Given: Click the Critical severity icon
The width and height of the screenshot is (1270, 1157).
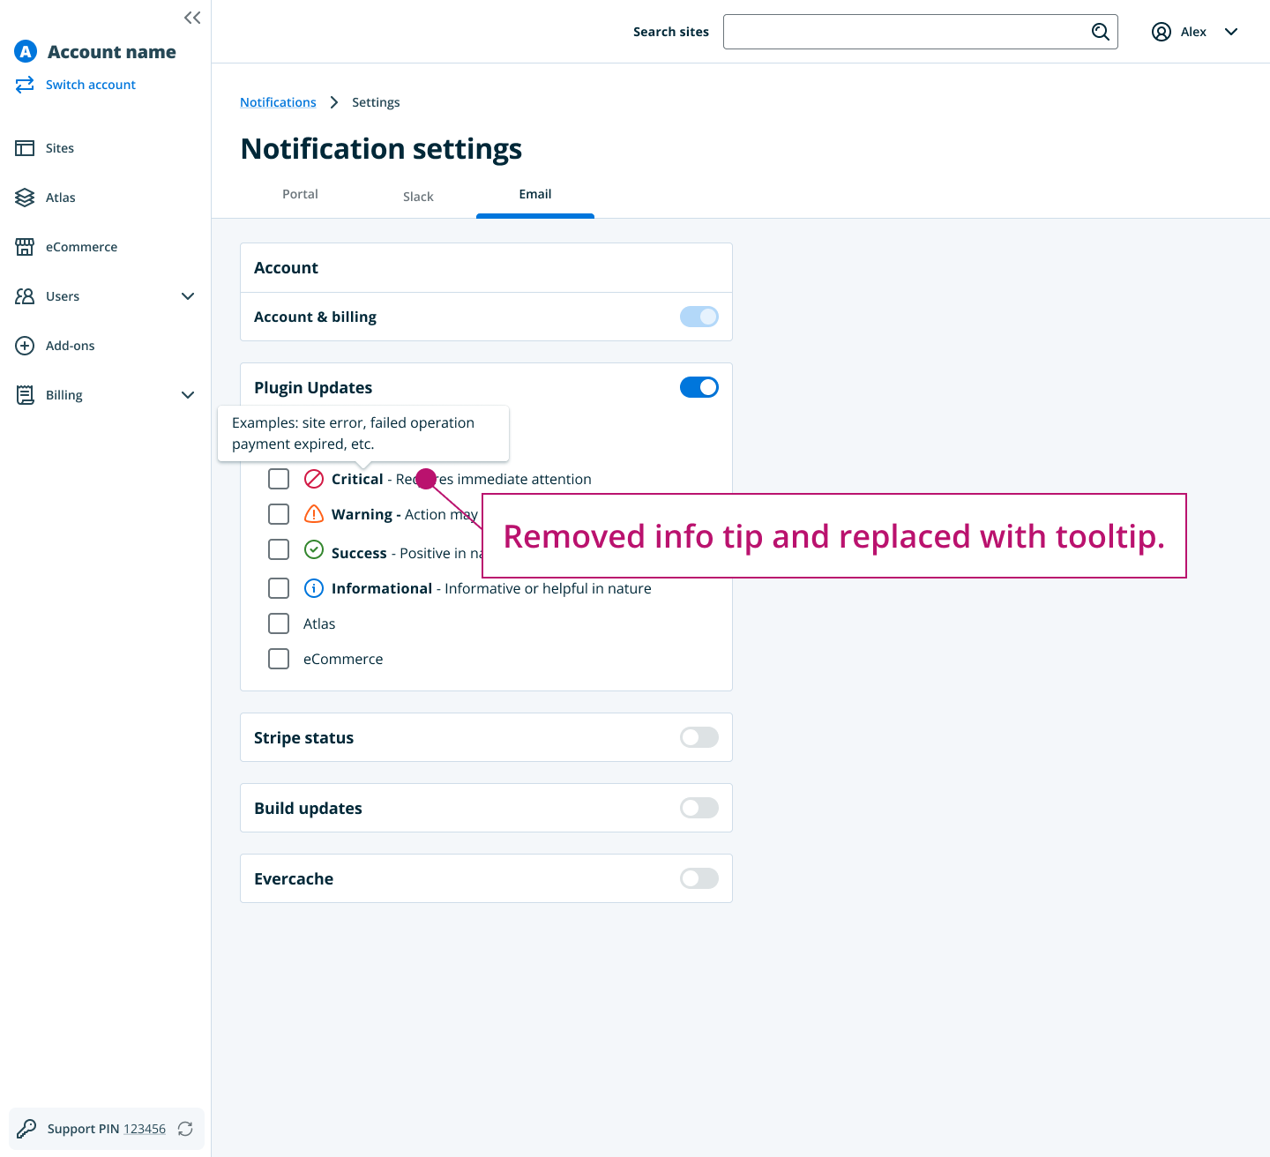Looking at the screenshot, I should click(x=314, y=479).
